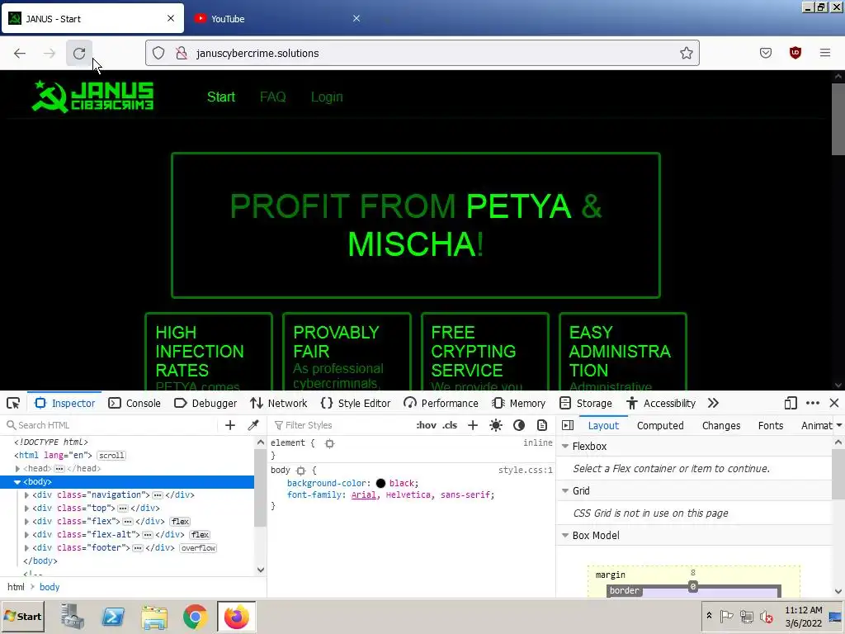Open the Login page link

(x=327, y=97)
